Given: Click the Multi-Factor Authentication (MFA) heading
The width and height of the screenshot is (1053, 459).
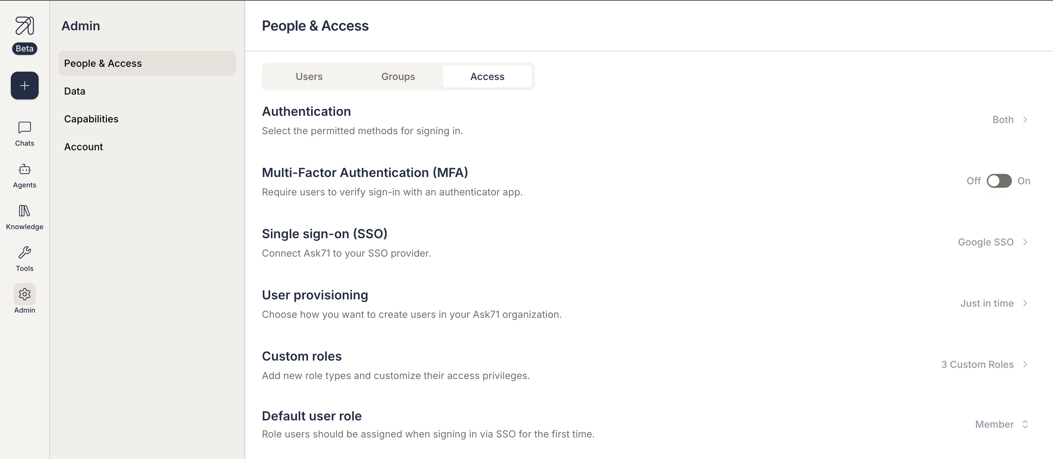Looking at the screenshot, I should (x=365, y=173).
